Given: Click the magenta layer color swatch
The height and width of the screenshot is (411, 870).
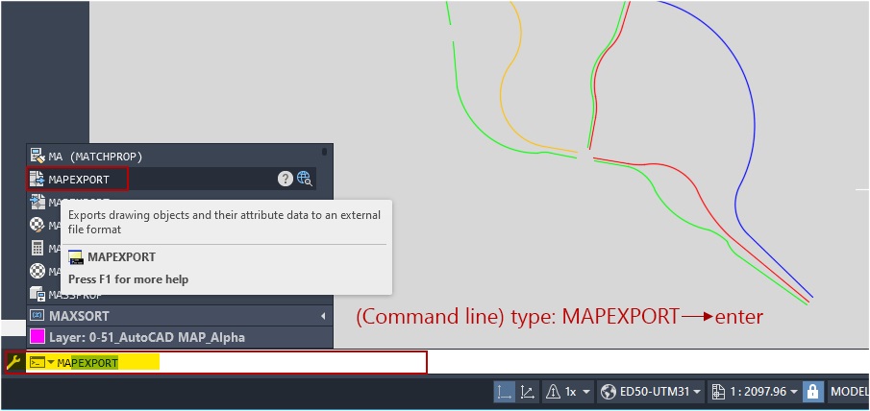Looking at the screenshot, I should pos(38,337).
